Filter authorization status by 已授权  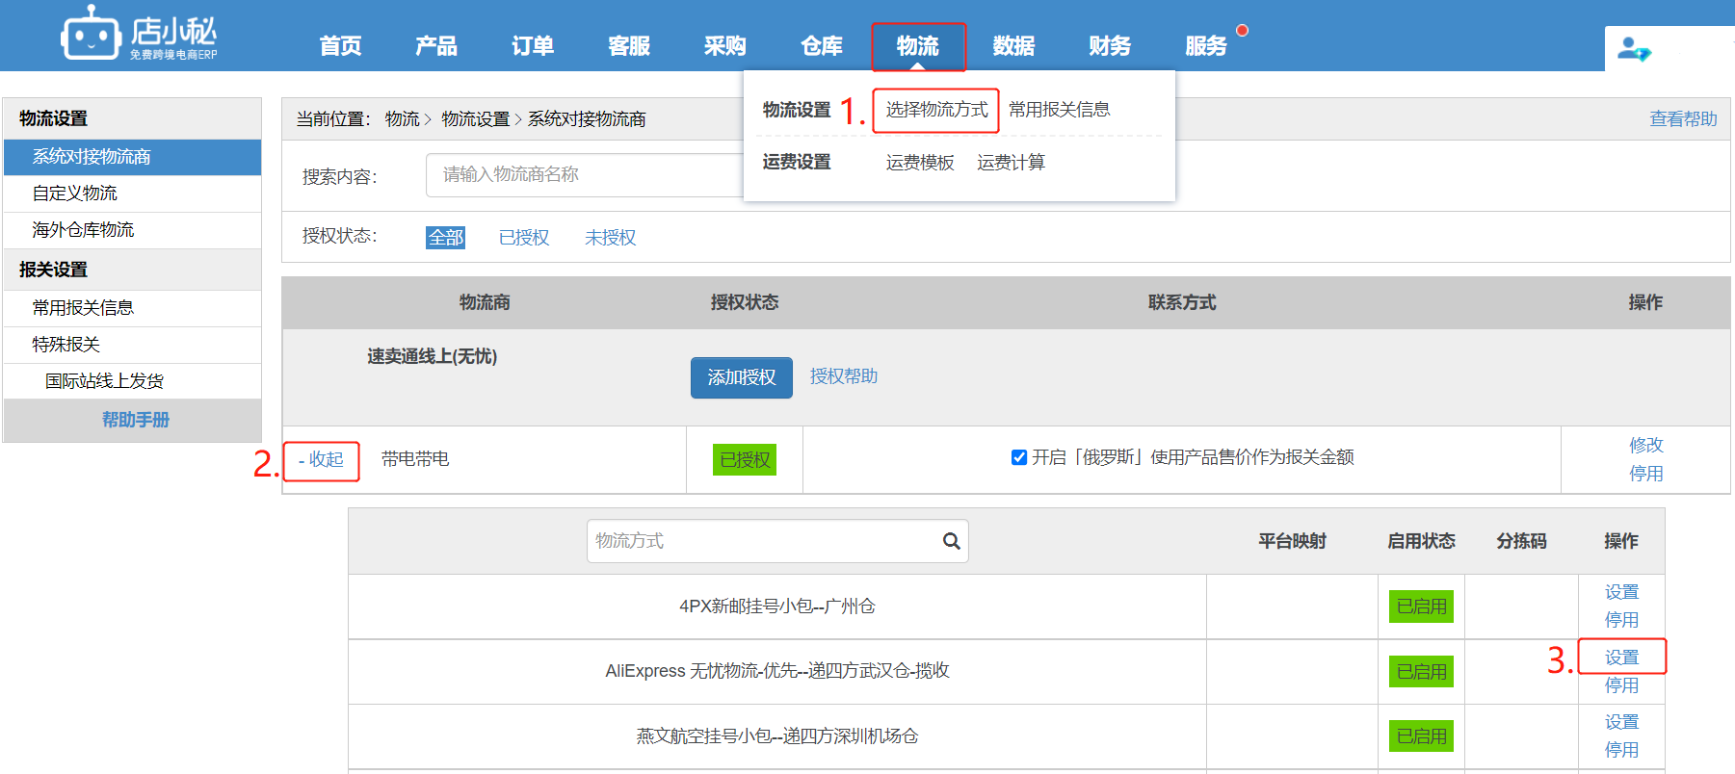(524, 238)
